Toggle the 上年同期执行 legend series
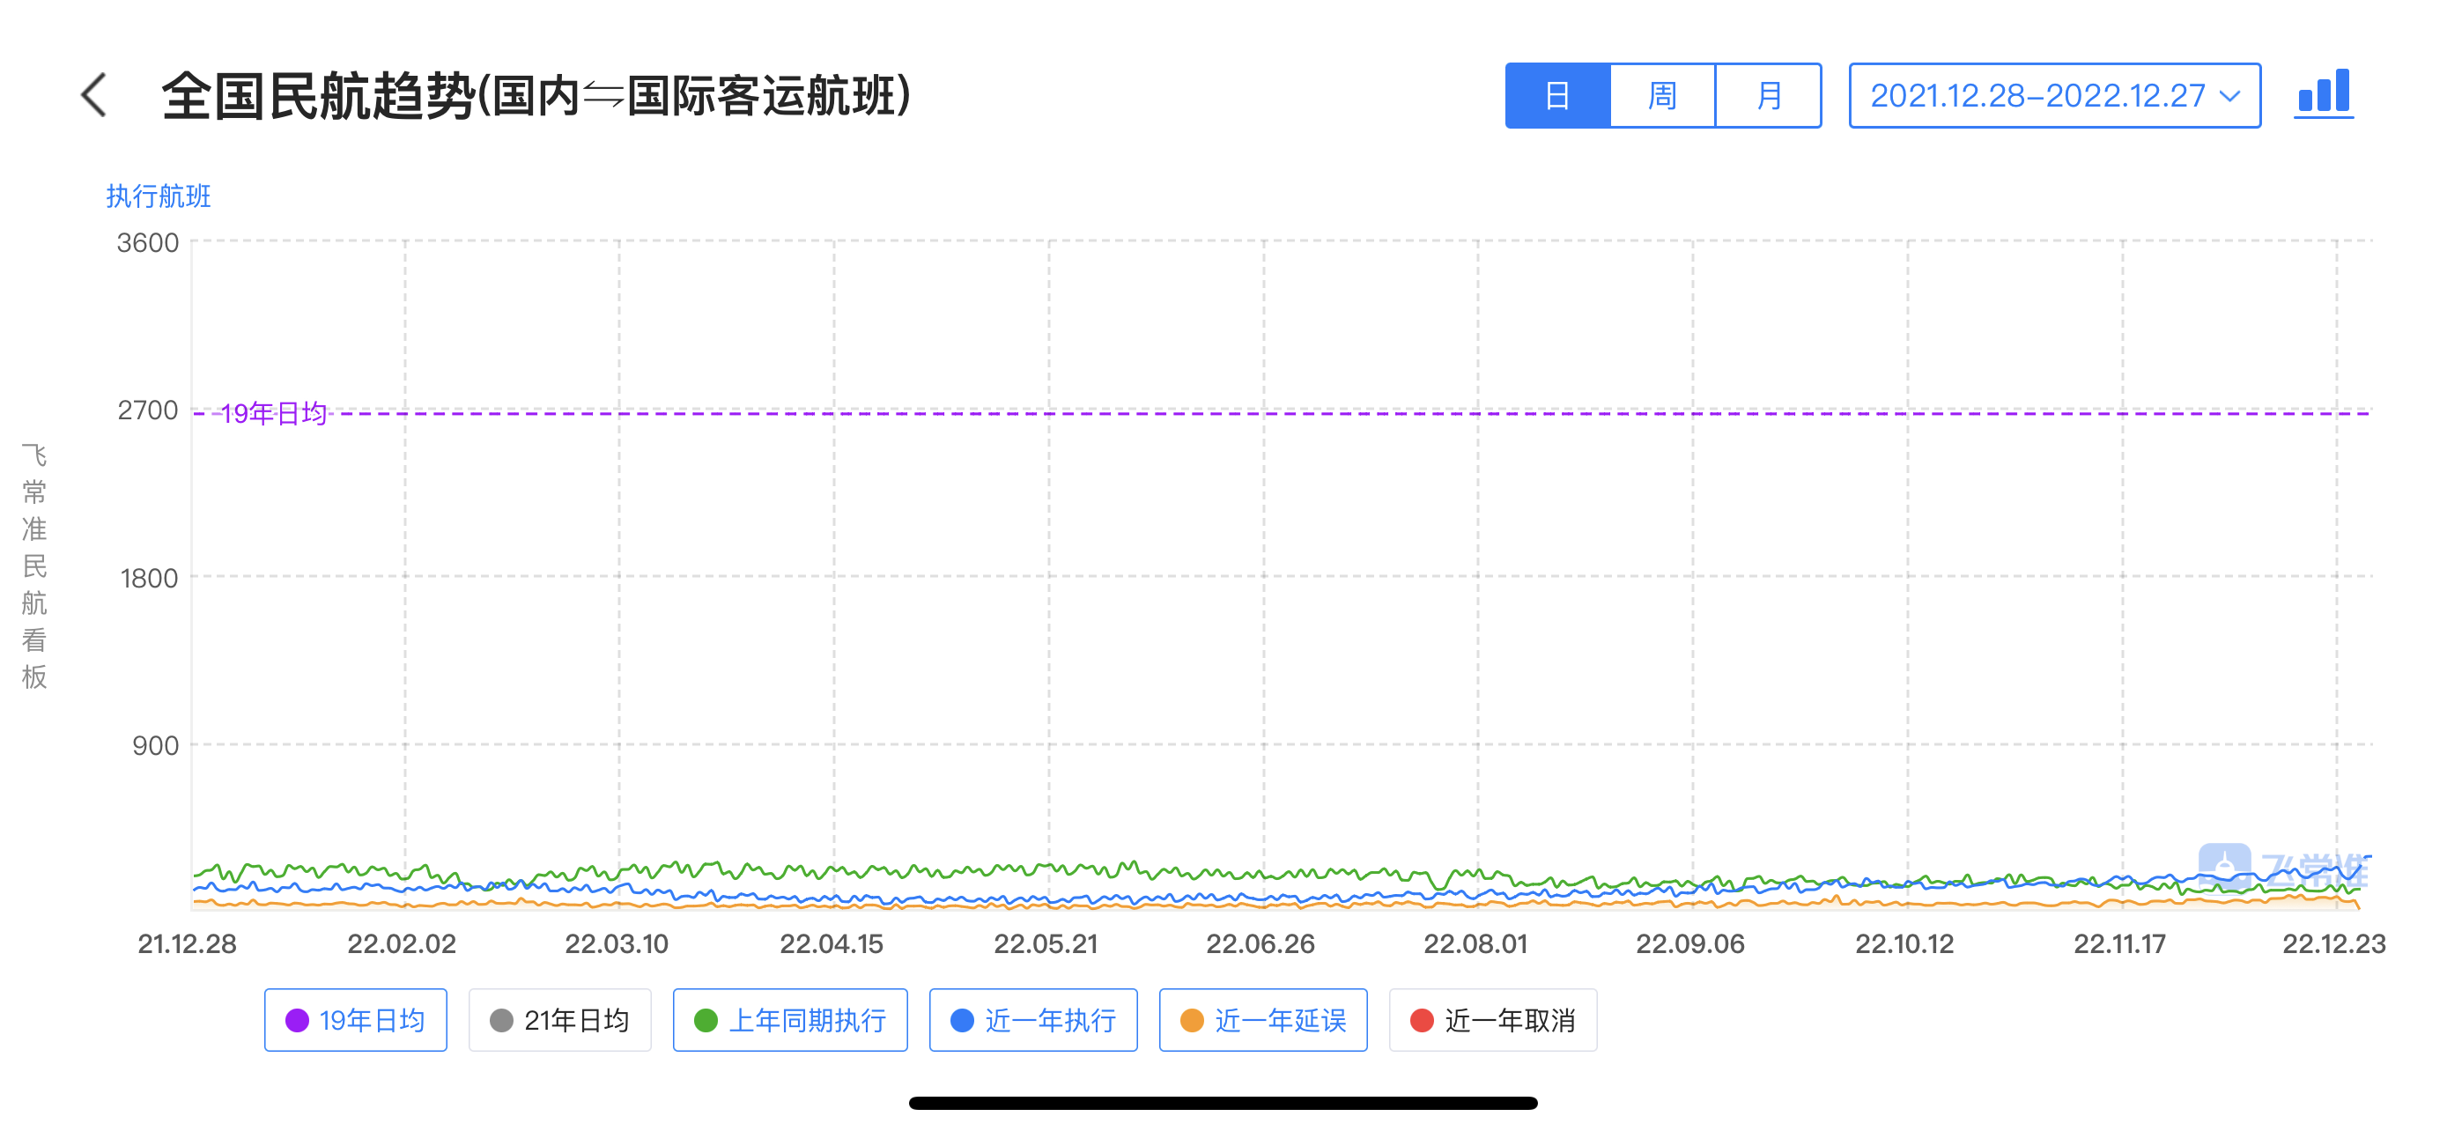The image size is (2447, 1131). [789, 1020]
